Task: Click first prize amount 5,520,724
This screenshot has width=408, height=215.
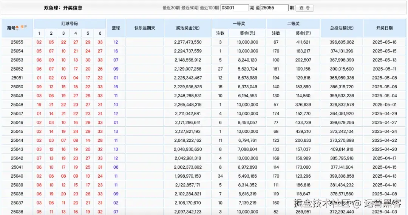Action: [247, 69]
